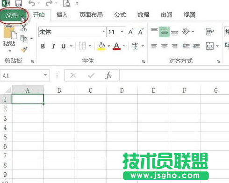229x183 pixels.
Task: Toggle Align Right
Action: 174,46
